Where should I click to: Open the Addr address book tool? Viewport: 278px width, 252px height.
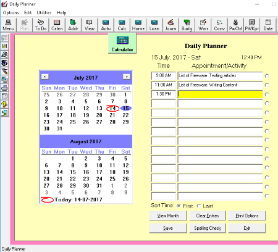pos(73,25)
